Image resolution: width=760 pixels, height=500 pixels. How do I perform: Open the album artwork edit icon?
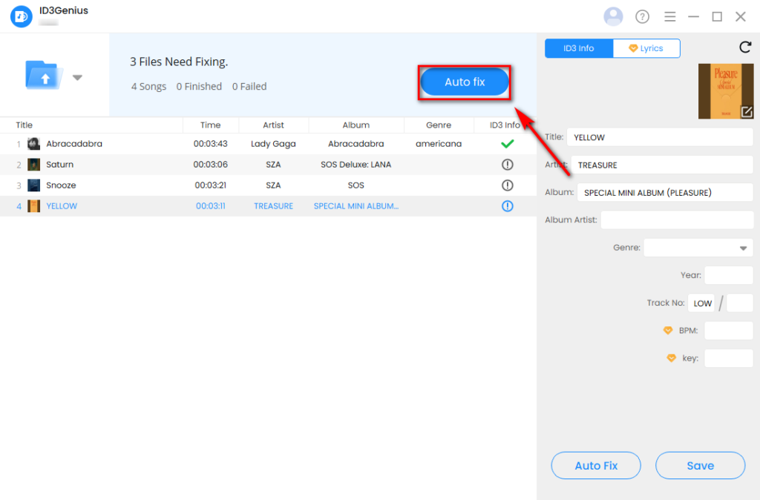coord(748,113)
